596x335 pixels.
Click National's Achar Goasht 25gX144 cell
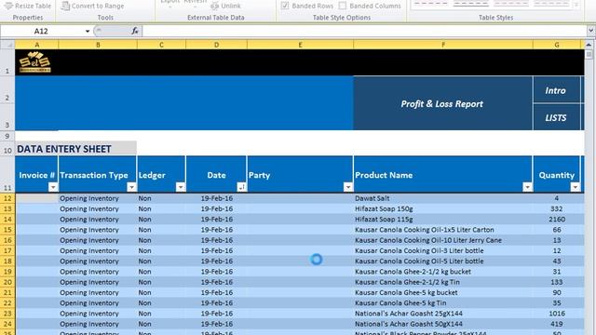point(443,314)
